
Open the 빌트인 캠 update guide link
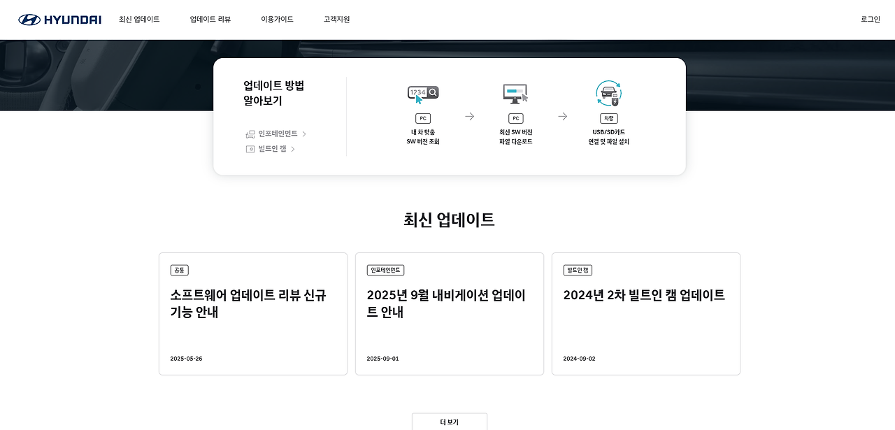pyautogui.click(x=272, y=149)
